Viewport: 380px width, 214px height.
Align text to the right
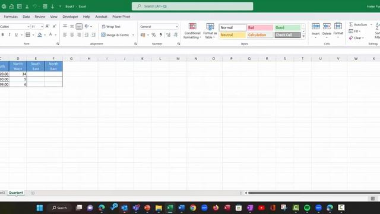click(x=79, y=35)
